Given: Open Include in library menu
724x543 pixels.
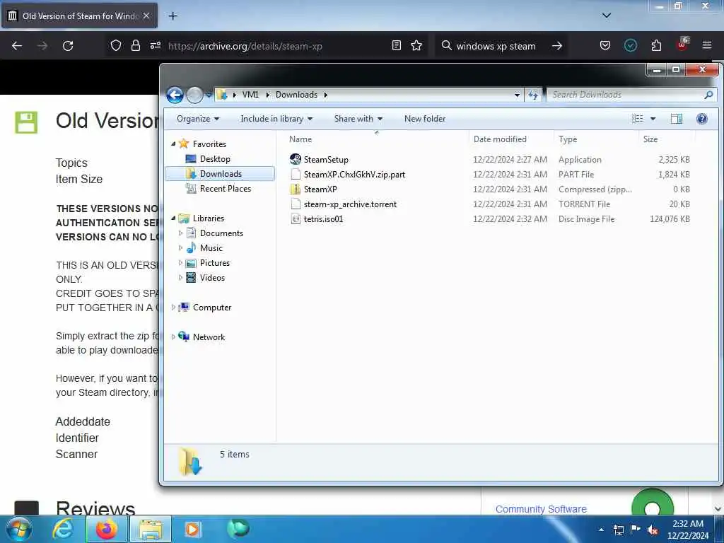Looking at the screenshot, I should click(276, 119).
